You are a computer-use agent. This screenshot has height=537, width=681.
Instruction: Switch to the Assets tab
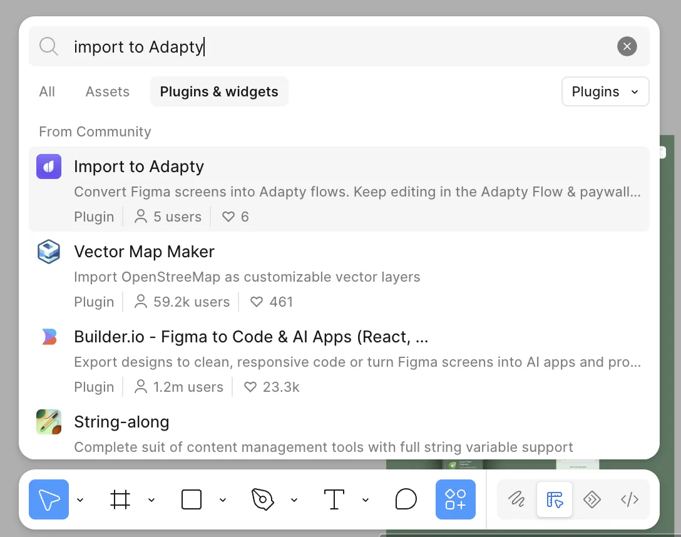tap(107, 91)
